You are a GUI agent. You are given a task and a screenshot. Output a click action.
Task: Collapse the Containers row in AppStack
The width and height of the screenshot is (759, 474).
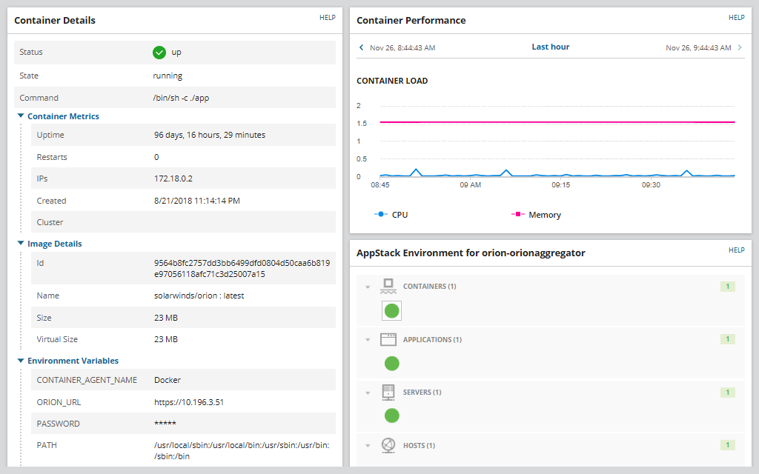click(368, 287)
